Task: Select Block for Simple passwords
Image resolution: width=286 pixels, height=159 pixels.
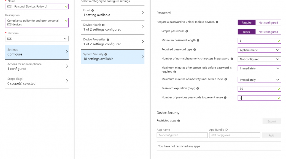Action: point(246,32)
